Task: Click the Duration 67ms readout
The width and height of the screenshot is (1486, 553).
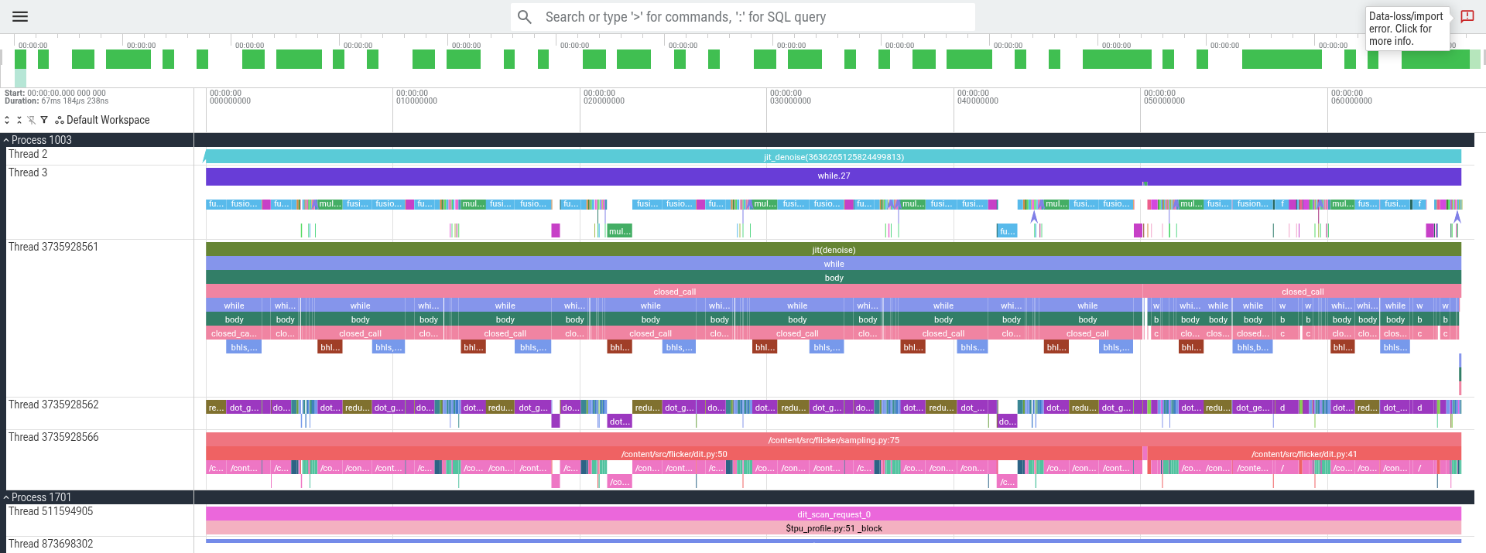Action: click(56, 101)
